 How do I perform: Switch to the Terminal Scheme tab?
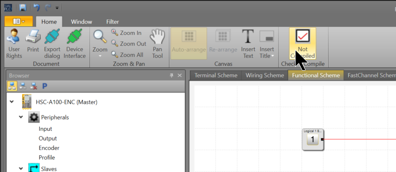click(x=216, y=75)
